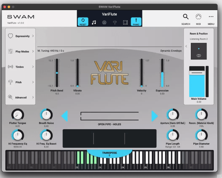
Task: Expand Pitch section chevron
Action: point(33,82)
